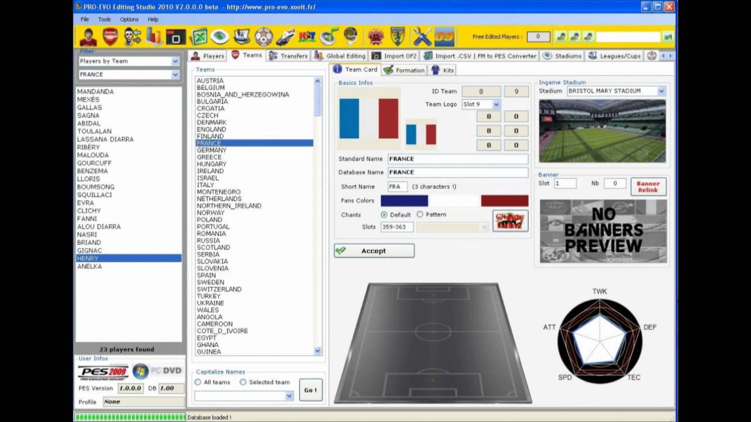The image size is (751, 422).
Task: Click the Accept button
Action: (374, 251)
